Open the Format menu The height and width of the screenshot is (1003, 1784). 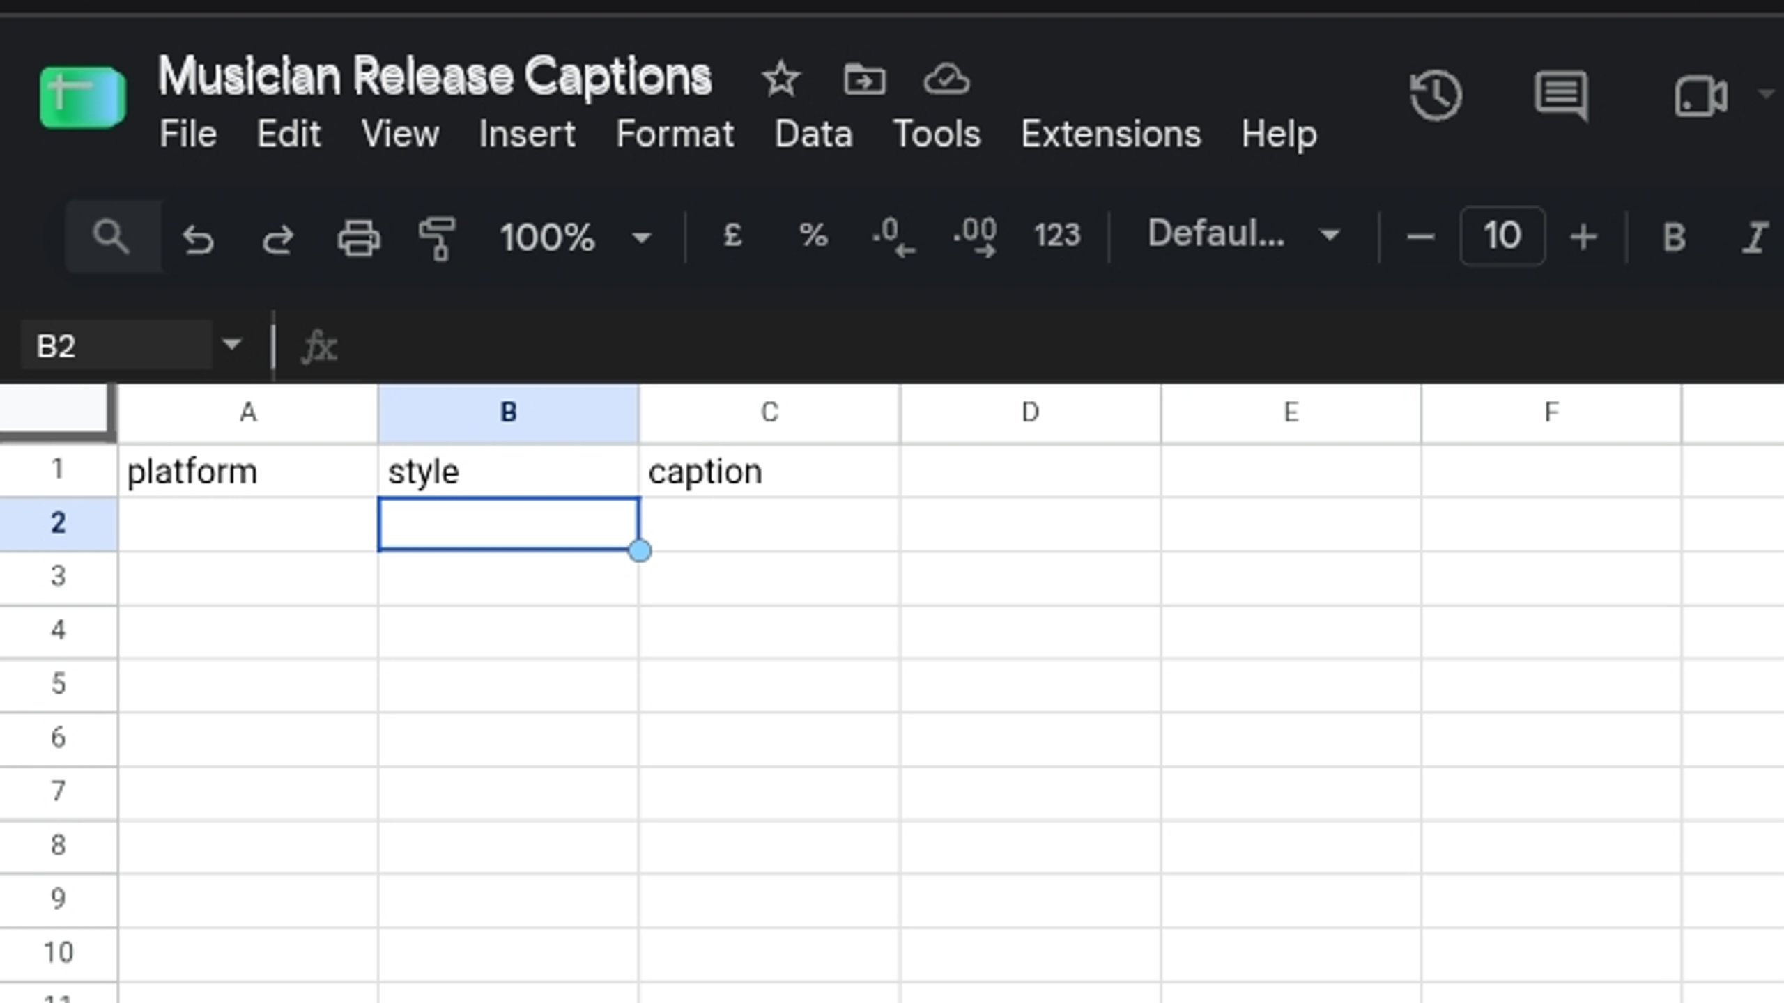pos(675,134)
